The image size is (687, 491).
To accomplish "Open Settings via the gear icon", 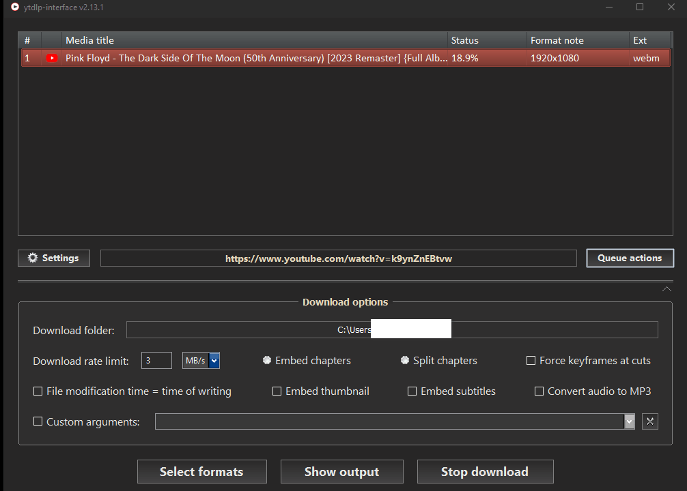I will click(x=33, y=258).
